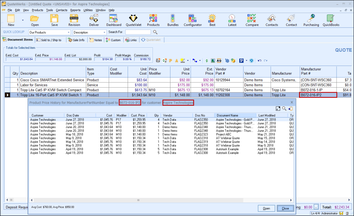354x216 pixels.
Task: Switch to the Sale Info tab
Action: tap(76, 40)
